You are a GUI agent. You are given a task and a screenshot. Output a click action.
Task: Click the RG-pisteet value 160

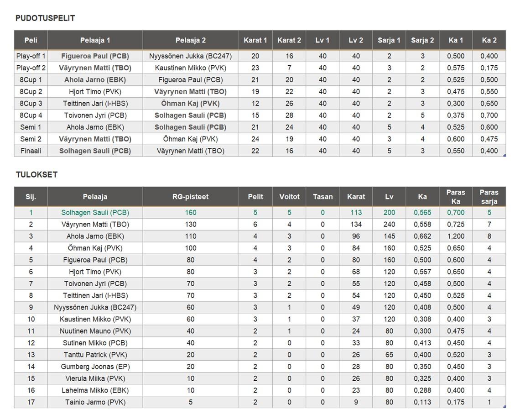(x=190, y=212)
